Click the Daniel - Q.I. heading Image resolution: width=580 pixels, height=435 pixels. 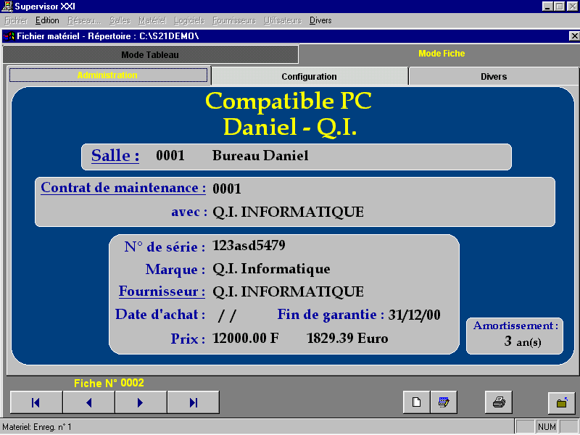291,127
